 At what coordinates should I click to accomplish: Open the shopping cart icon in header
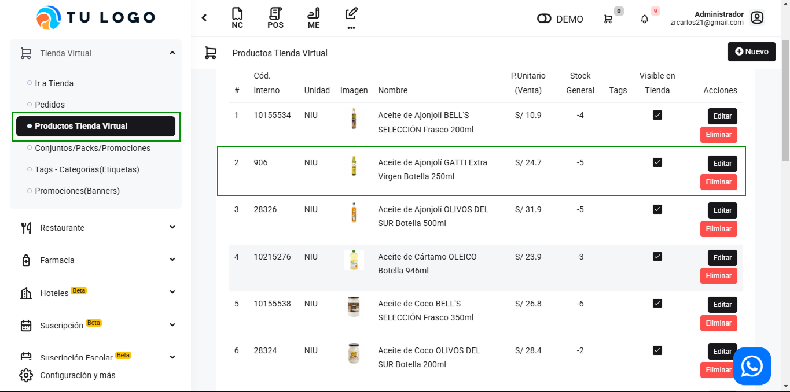[x=608, y=19]
